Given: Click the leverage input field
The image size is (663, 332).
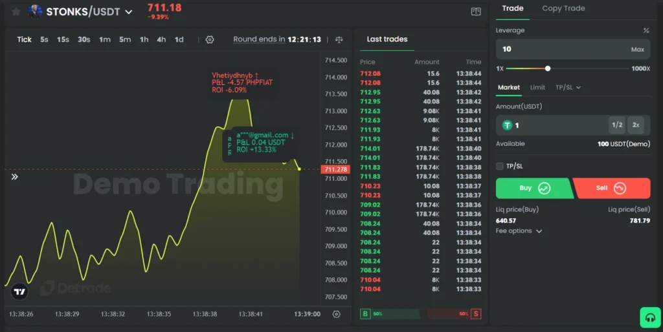Looking at the screenshot, I should [573, 49].
